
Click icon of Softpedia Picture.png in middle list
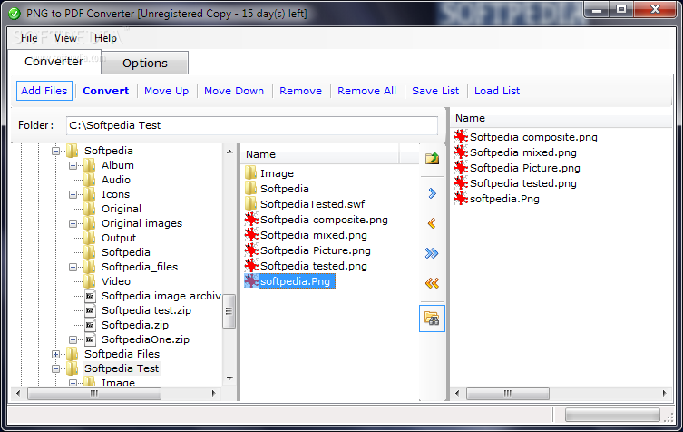pyautogui.click(x=251, y=250)
